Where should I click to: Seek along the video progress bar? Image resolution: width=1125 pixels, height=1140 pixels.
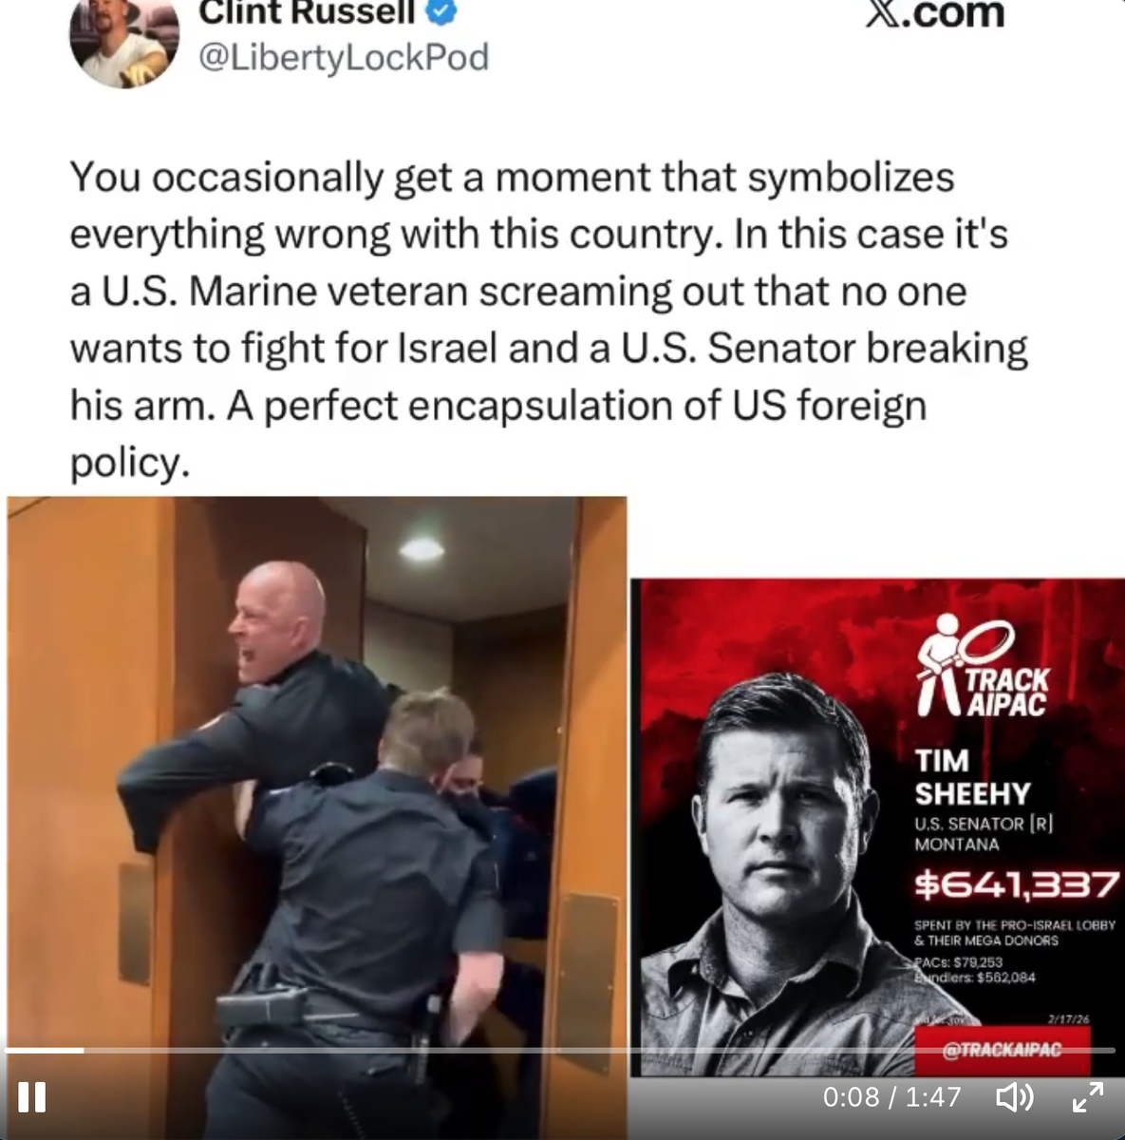click(562, 1051)
